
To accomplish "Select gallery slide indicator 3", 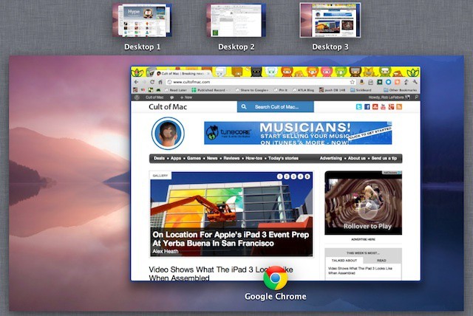I will click(294, 176).
